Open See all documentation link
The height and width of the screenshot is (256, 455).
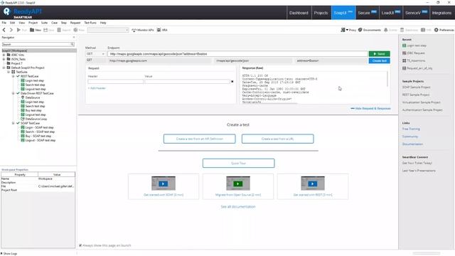[x=238, y=207]
